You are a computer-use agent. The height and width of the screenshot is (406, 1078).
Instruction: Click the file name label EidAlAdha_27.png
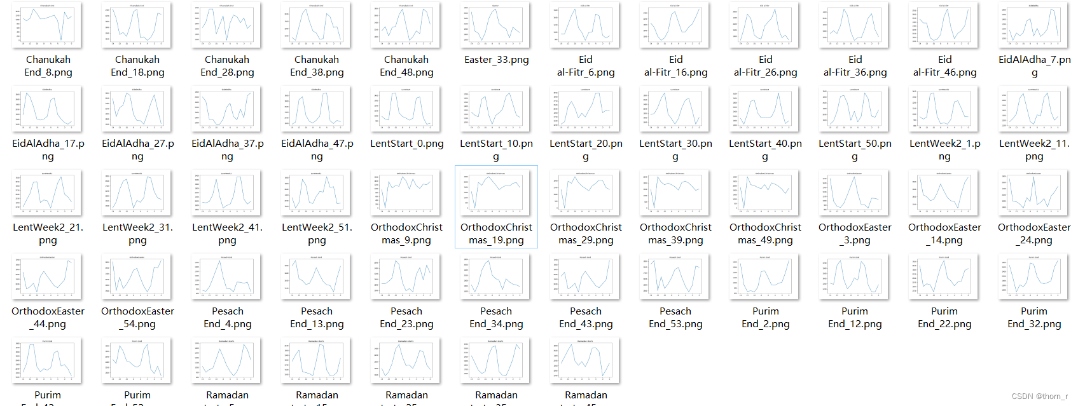tap(137, 150)
